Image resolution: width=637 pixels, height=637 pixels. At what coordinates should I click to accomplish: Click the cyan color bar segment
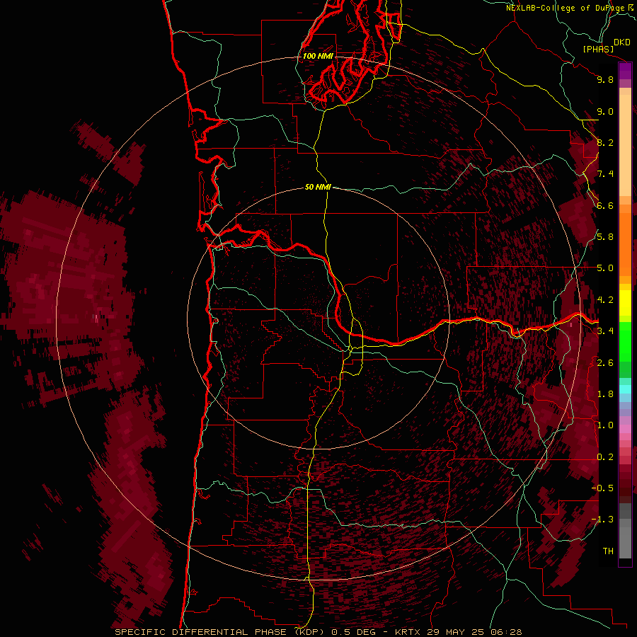pyautogui.click(x=625, y=389)
